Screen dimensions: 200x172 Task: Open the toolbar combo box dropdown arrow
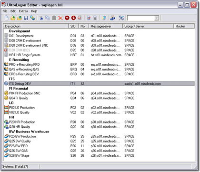click(x=157, y=18)
